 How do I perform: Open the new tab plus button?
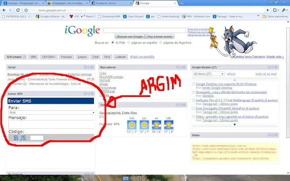click(x=181, y=3)
